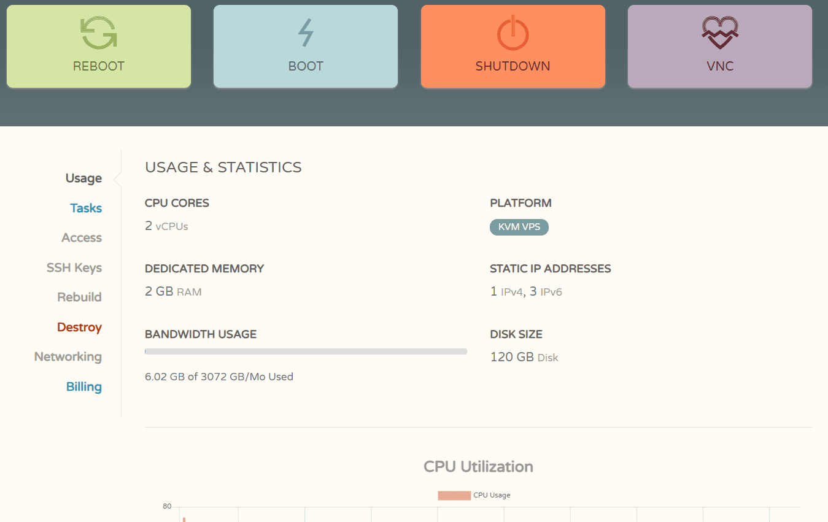Click the Boot lightning bolt icon
The width and height of the screenshot is (828, 522).
tap(306, 33)
